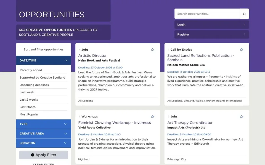This screenshot has width=265, height=165.
Task: Click the Apply Filter button
Action: click(43, 155)
